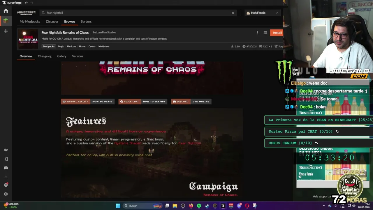The height and width of the screenshot is (210, 373).
Task: Open the three-dot more options menu
Action: (x=257, y=33)
